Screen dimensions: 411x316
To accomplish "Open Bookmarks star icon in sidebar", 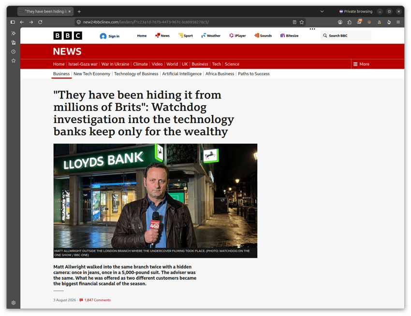I will [14, 61].
